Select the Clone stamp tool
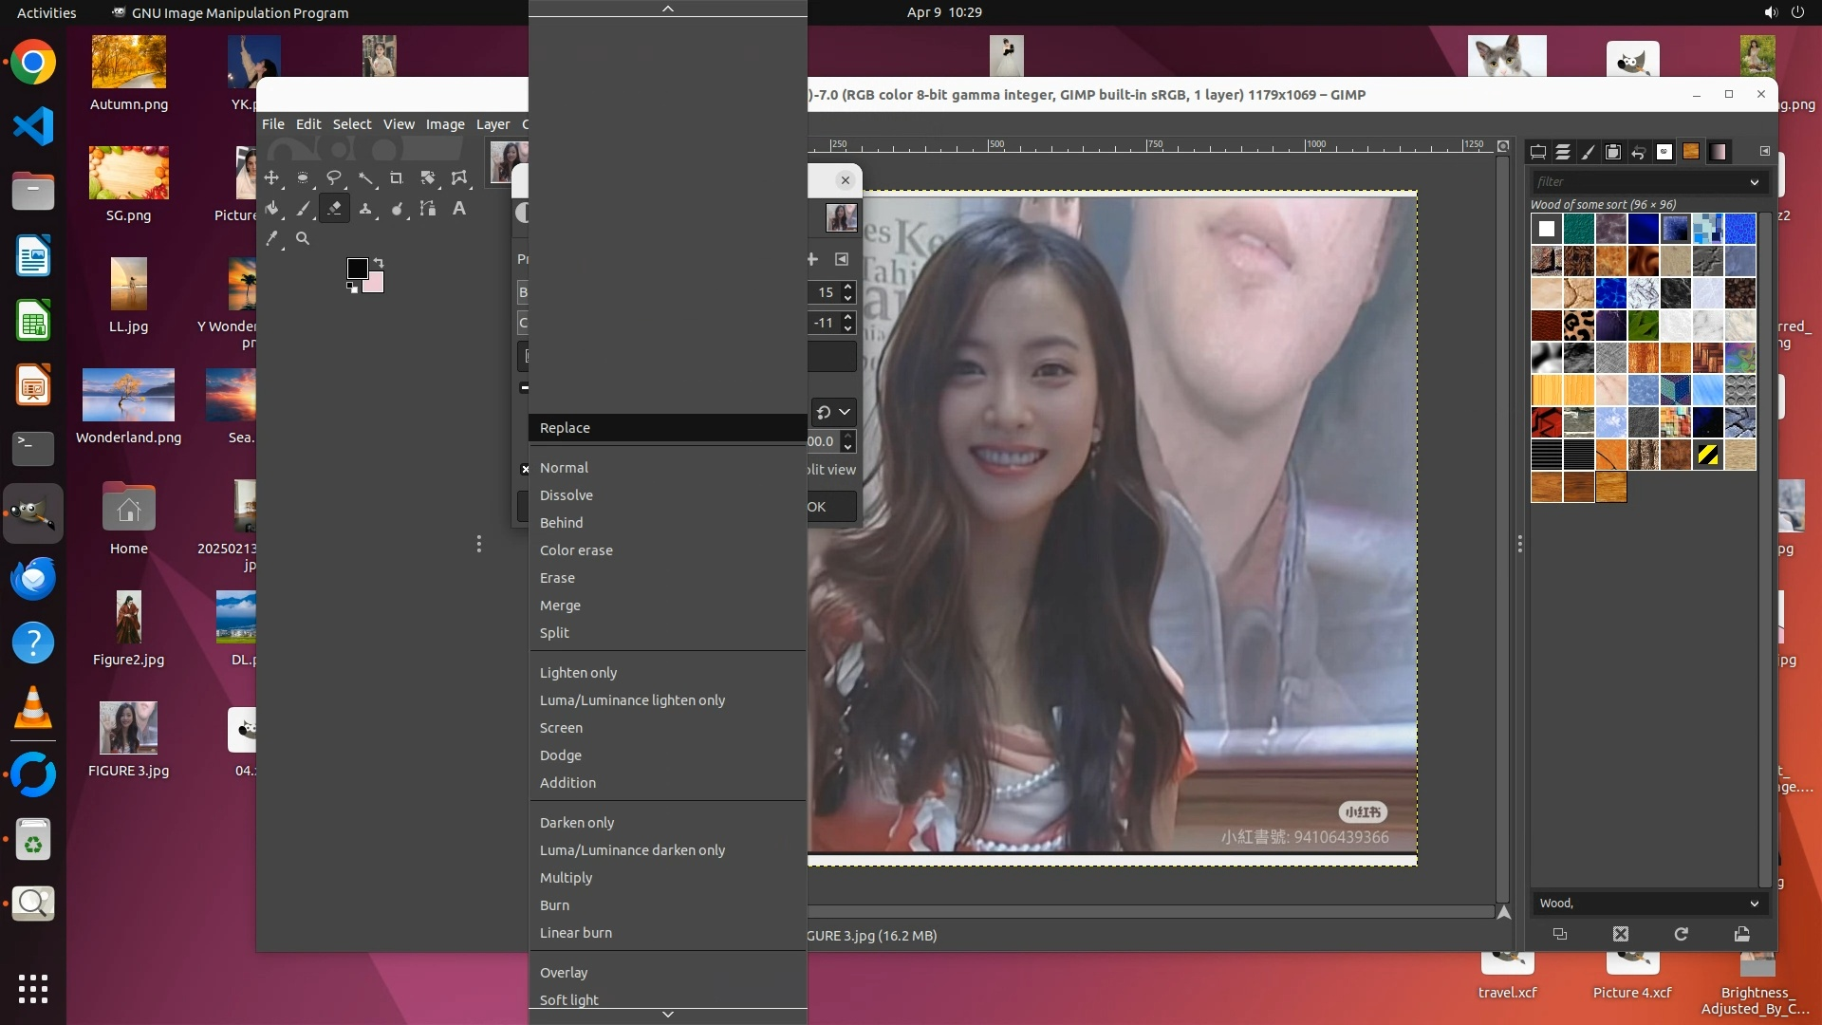The image size is (1822, 1025). click(x=365, y=209)
